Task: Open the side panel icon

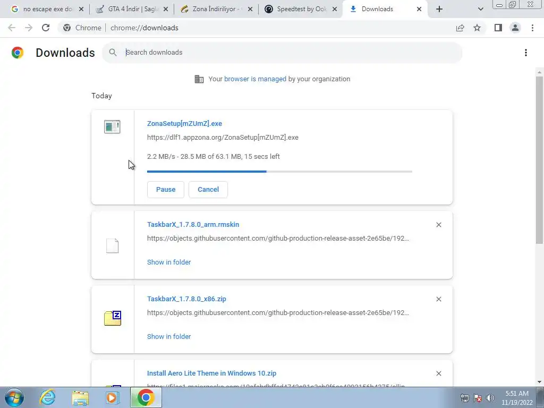Action: click(498, 28)
